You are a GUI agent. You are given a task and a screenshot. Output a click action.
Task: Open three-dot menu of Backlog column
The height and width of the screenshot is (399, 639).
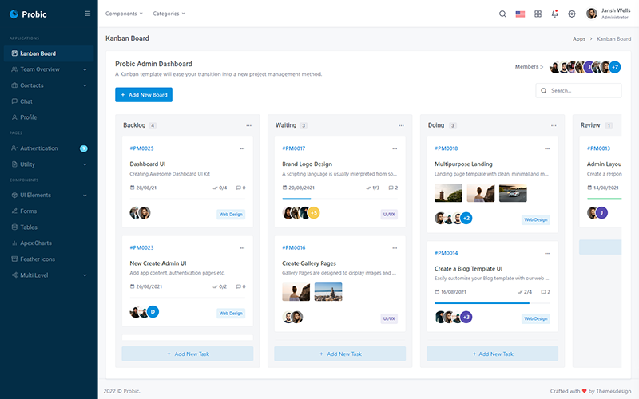(x=248, y=125)
